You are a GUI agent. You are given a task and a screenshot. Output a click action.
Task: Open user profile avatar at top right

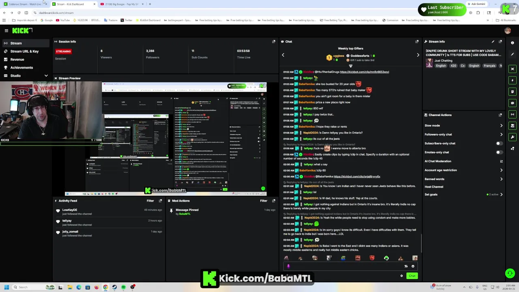click(x=508, y=31)
